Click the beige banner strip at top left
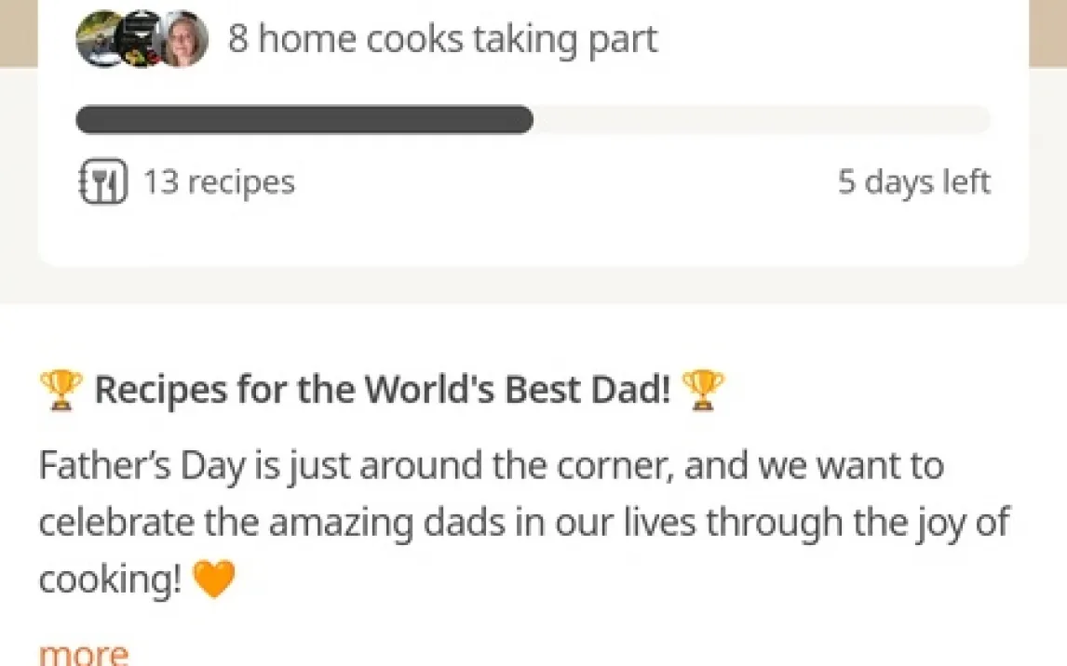 click(x=18, y=33)
